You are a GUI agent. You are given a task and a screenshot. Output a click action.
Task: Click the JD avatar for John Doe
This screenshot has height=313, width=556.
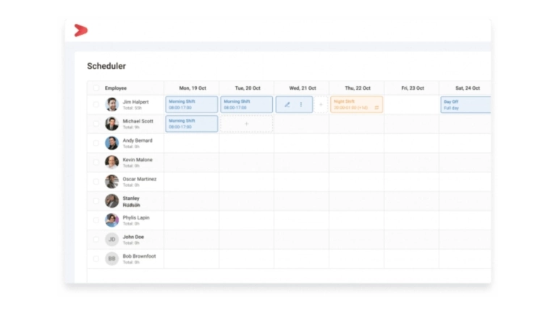(x=111, y=239)
